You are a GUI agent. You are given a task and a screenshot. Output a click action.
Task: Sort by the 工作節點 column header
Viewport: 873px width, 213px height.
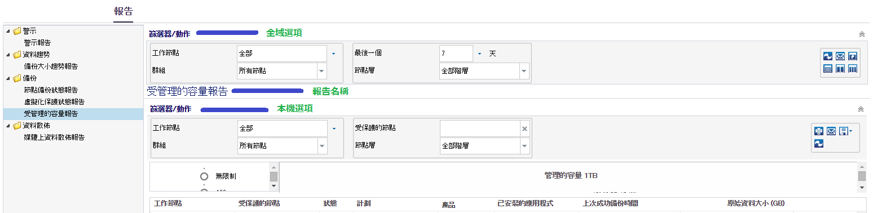167,203
